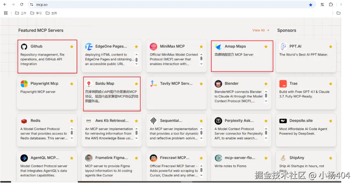Screen dimensions: 356x186
Task: Click the AgentQL MCP logo icon
Action: click(24, 158)
